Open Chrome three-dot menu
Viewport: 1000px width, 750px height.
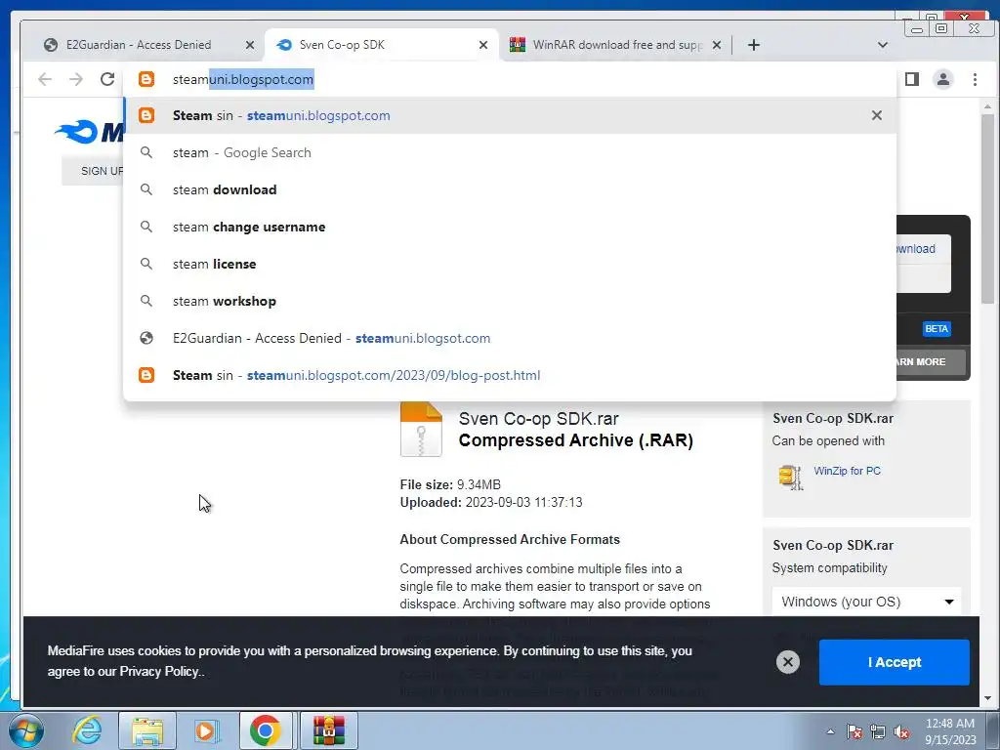pos(975,79)
